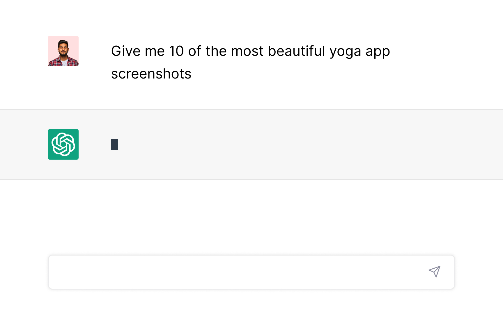
Task: Focus the empty message input box
Action: click(x=233, y=272)
